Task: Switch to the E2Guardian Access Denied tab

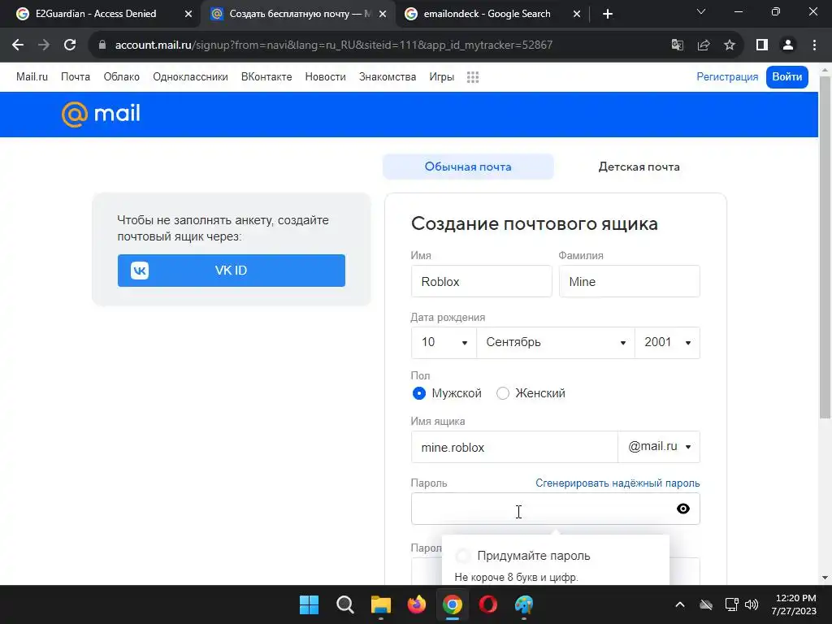Action: (x=96, y=14)
